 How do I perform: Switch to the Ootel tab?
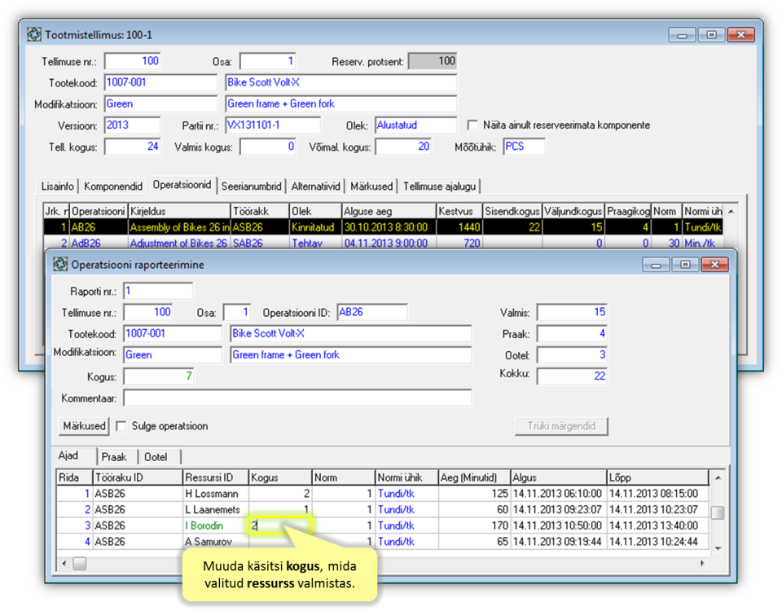click(156, 457)
